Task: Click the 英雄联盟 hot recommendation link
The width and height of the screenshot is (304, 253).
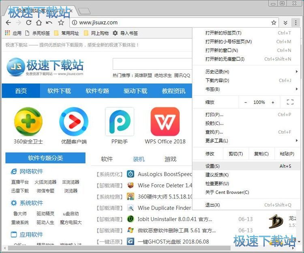Action: (x=143, y=75)
